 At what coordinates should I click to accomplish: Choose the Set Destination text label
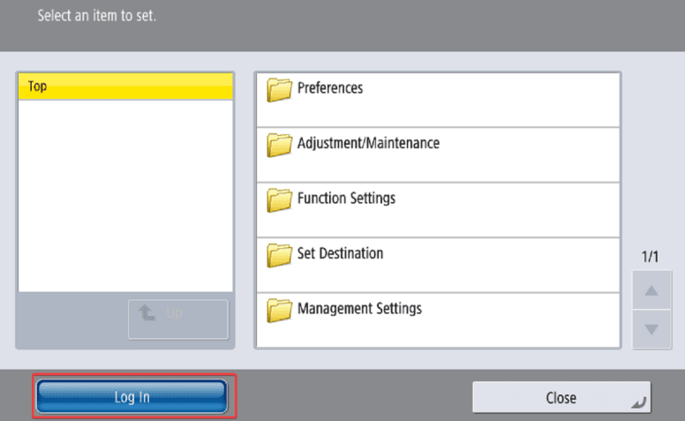[340, 253]
